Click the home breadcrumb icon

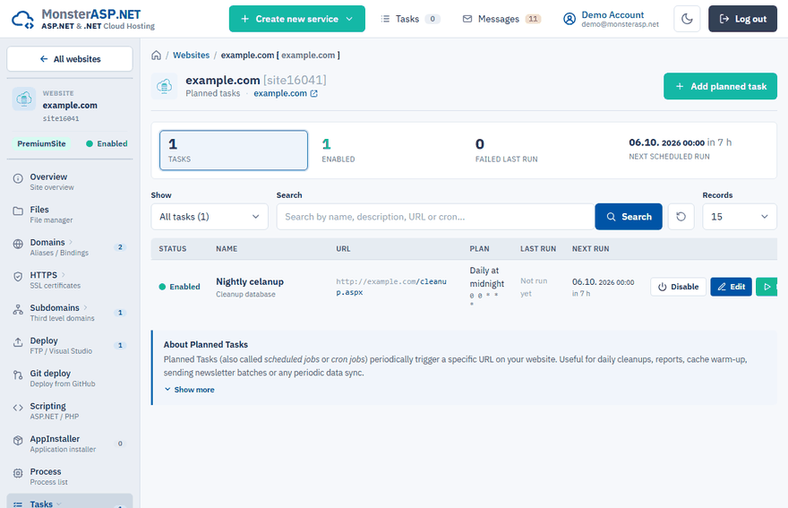click(157, 56)
